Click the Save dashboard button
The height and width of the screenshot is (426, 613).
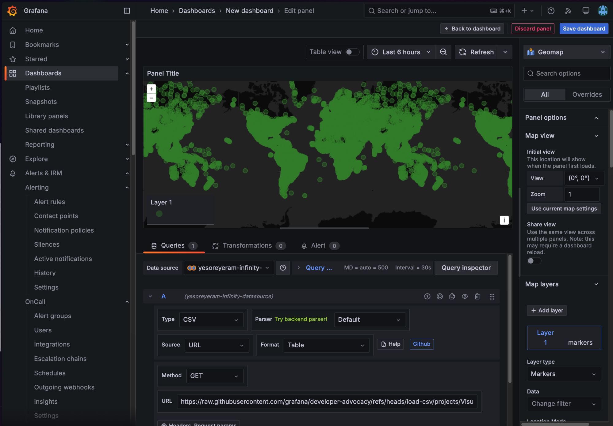[583, 28]
